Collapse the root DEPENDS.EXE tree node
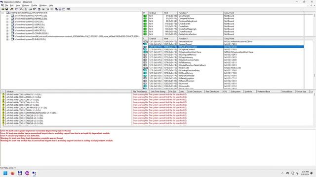 (x=2, y=13)
